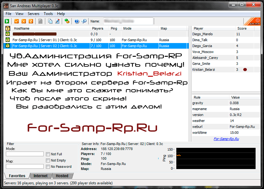Open the Remote Console icon

67,21
